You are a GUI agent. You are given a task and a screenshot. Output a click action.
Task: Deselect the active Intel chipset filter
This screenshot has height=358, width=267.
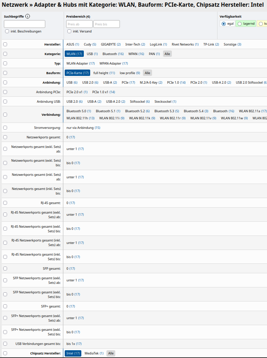pyautogui.click(x=73, y=353)
